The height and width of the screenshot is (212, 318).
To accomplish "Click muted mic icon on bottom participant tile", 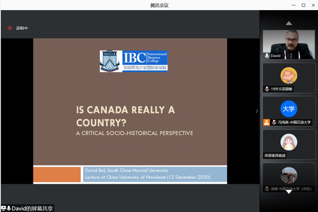I will click(267, 189).
